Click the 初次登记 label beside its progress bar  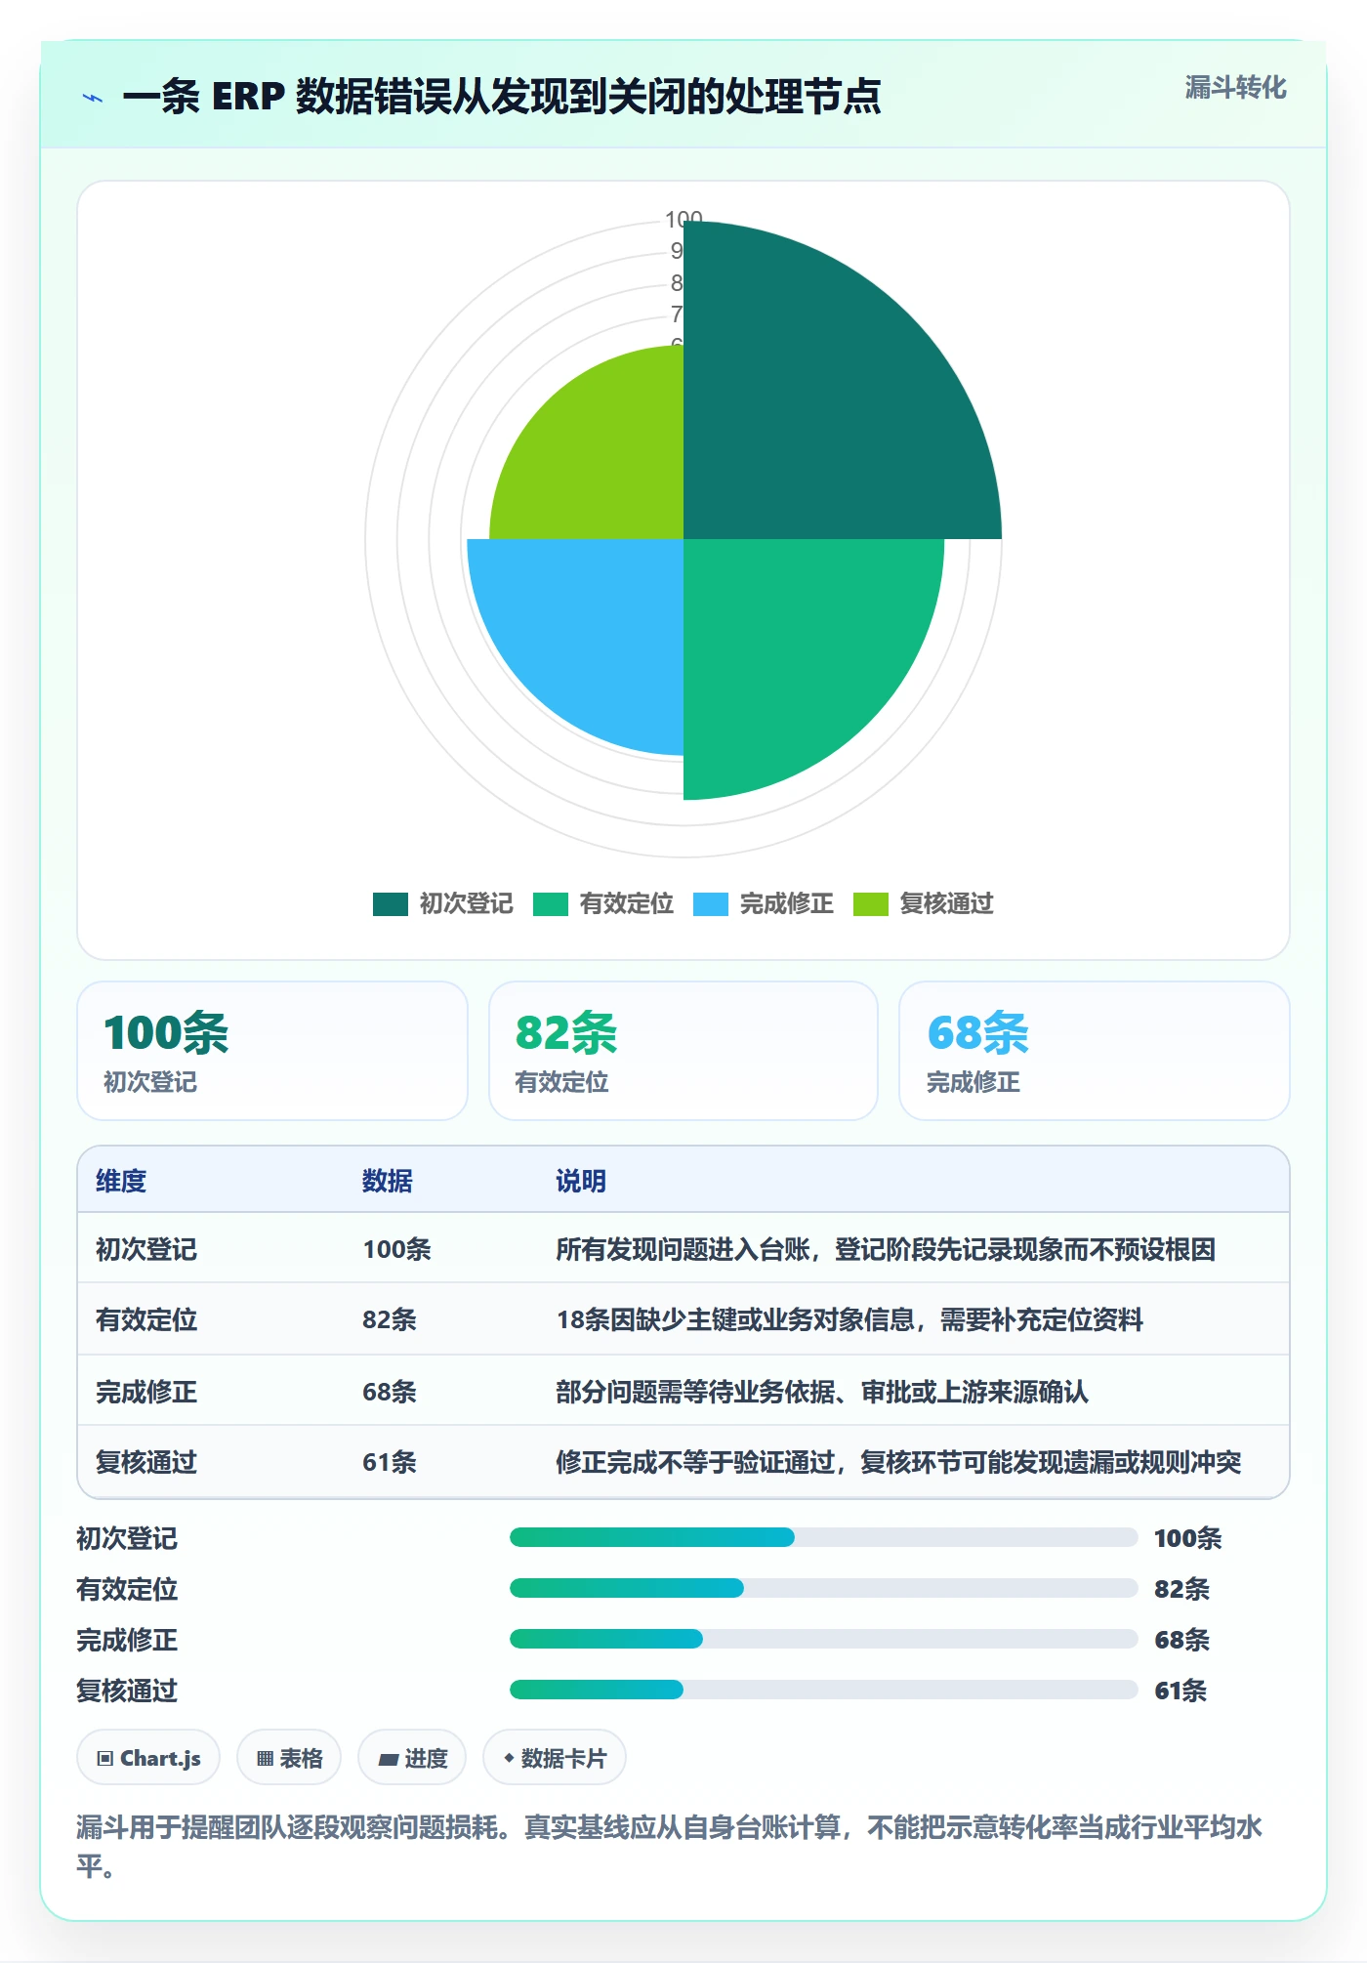(x=127, y=1538)
